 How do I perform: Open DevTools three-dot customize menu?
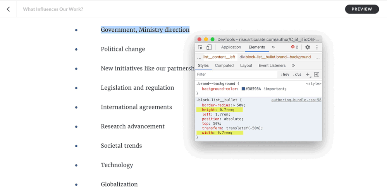[x=316, y=47]
